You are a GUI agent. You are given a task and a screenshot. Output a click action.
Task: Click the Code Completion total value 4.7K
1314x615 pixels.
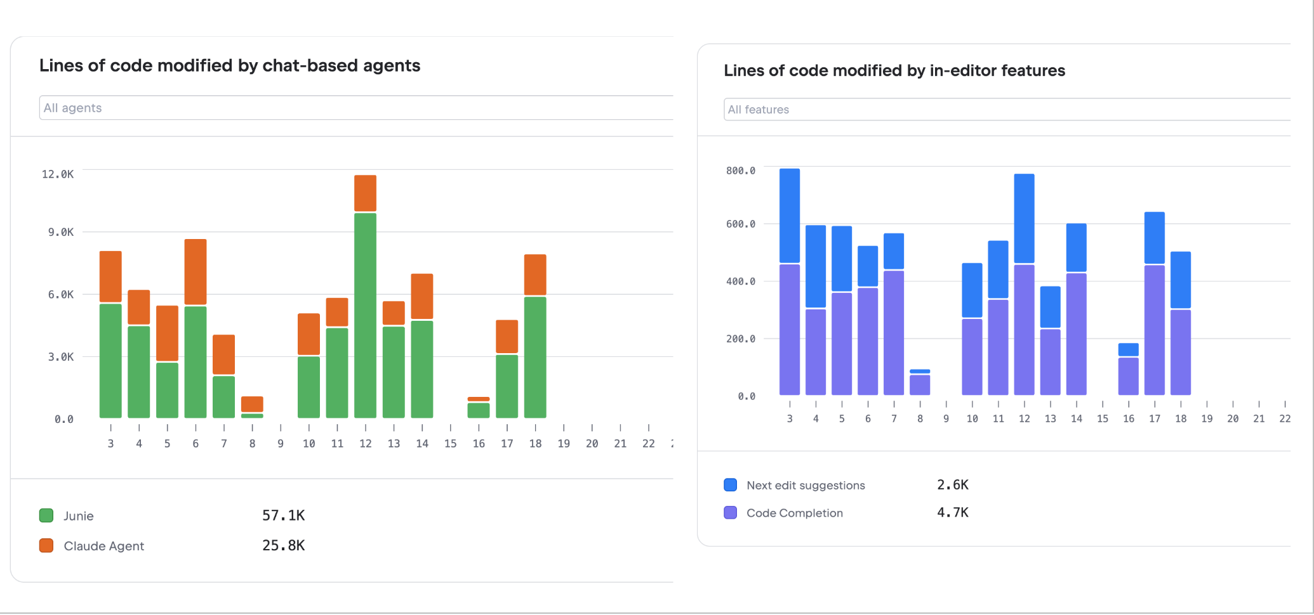pyautogui.click(x=953, y=512)
